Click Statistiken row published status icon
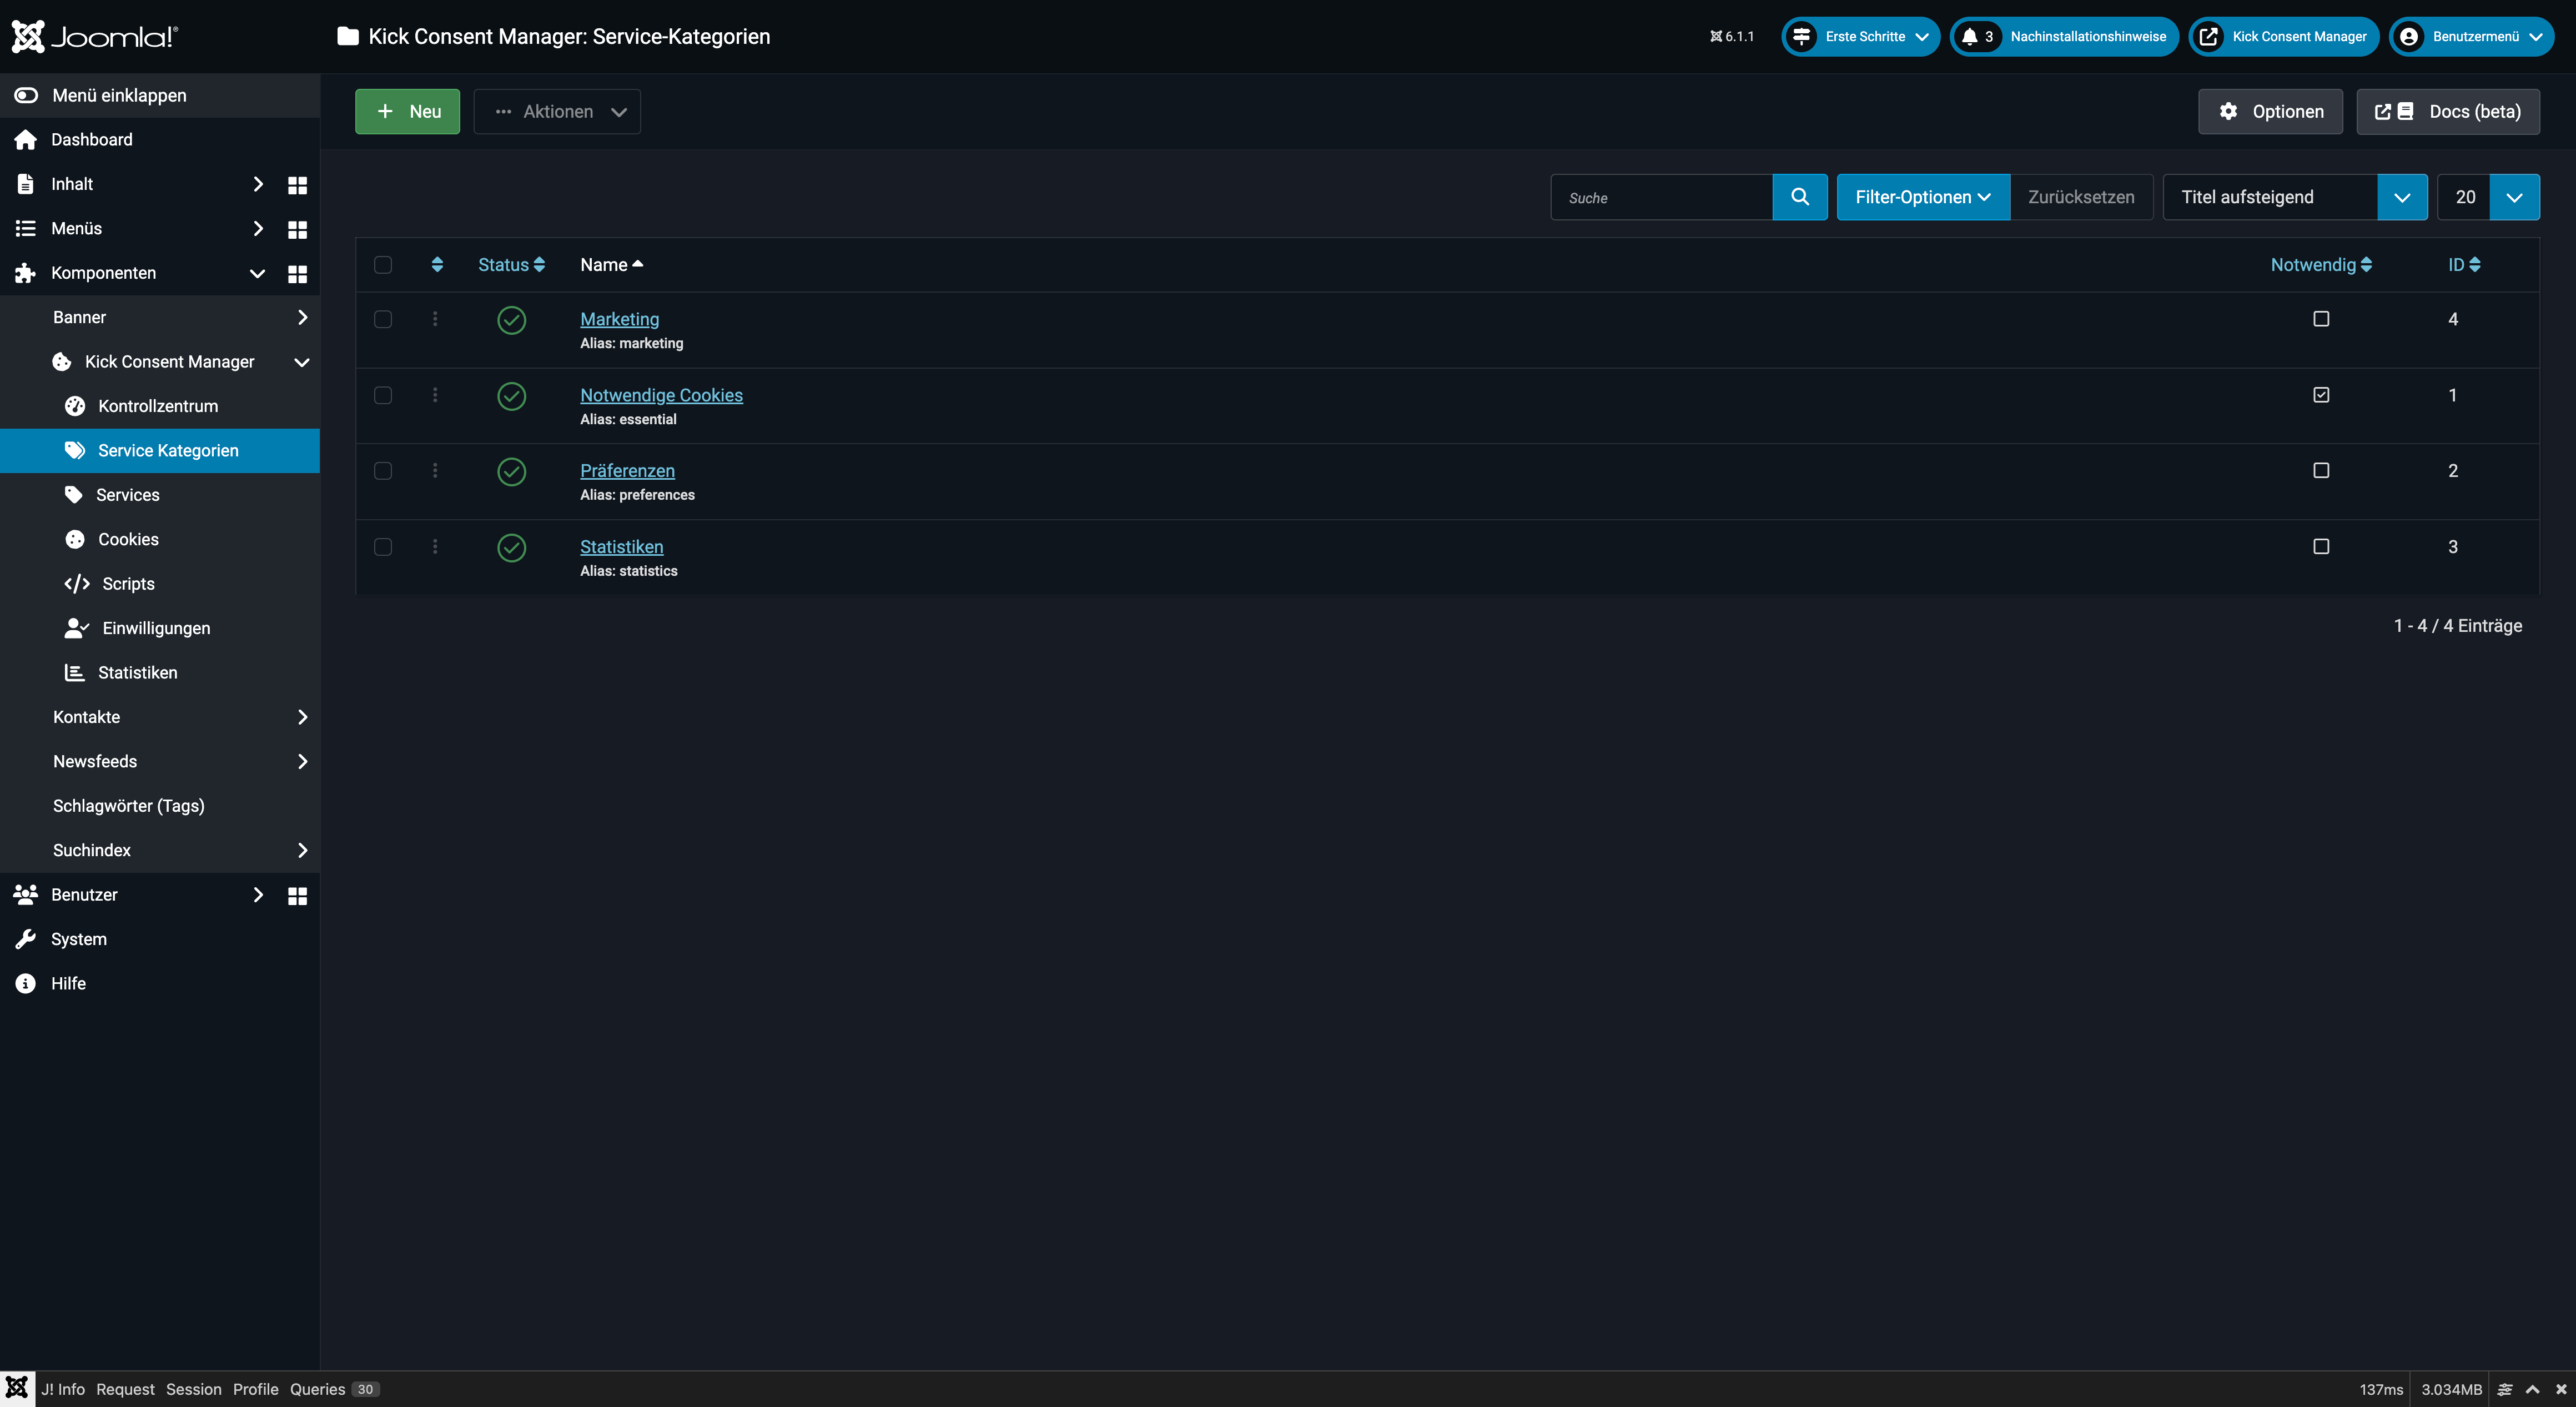 click(x=512, y=548)
